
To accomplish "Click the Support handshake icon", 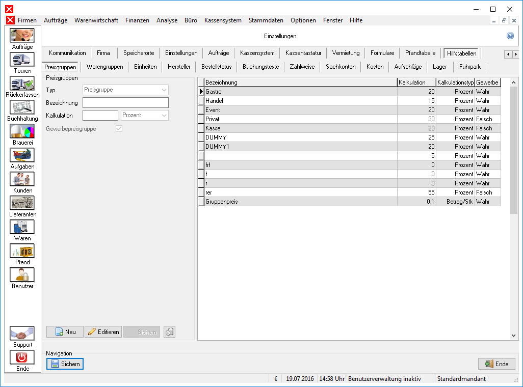I will (22, 334).
